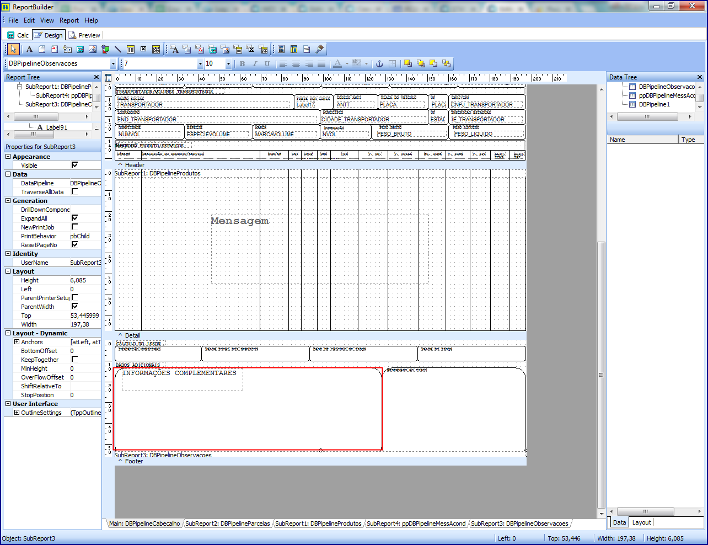Activate the Select Object arrow tool
This screenshot has height=545, width=708.
pyautogui.click(x=14, y=49)
